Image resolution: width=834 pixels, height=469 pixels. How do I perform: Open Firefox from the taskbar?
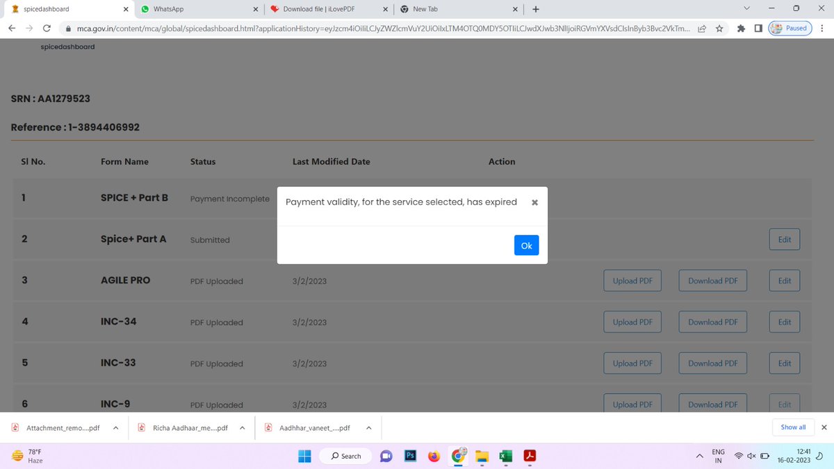(434, 456)
